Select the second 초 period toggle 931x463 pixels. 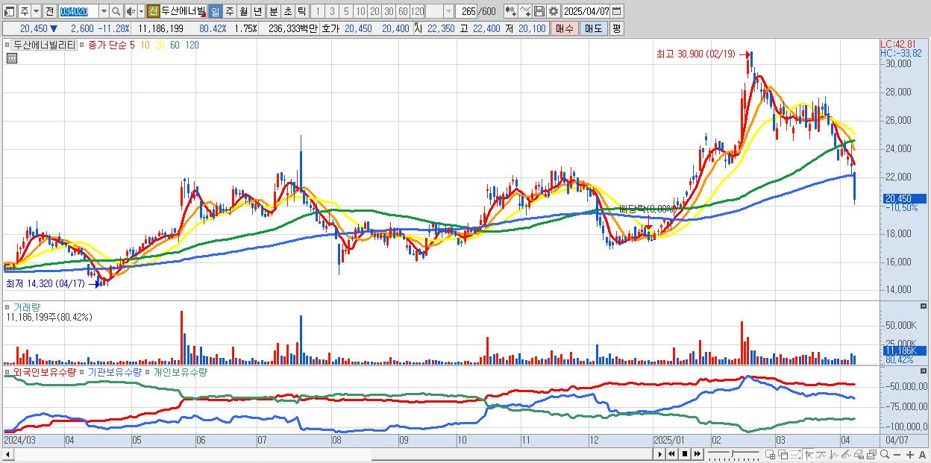[x=287, y=11]
